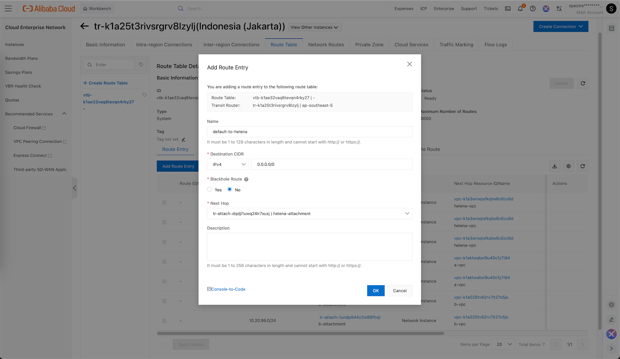Select Yes for Blackhole Route
The width and height of the screenshot is (620, 359).
(210, 189)
